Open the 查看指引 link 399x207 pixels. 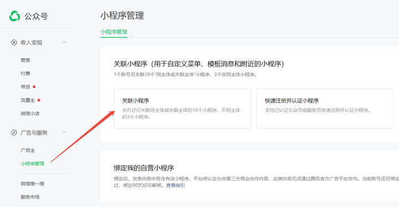click(x=176, y=185)
